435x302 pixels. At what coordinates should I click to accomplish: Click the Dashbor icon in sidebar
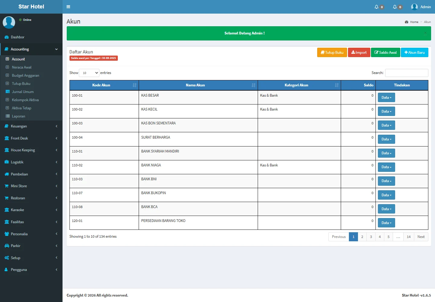[7, 37]
